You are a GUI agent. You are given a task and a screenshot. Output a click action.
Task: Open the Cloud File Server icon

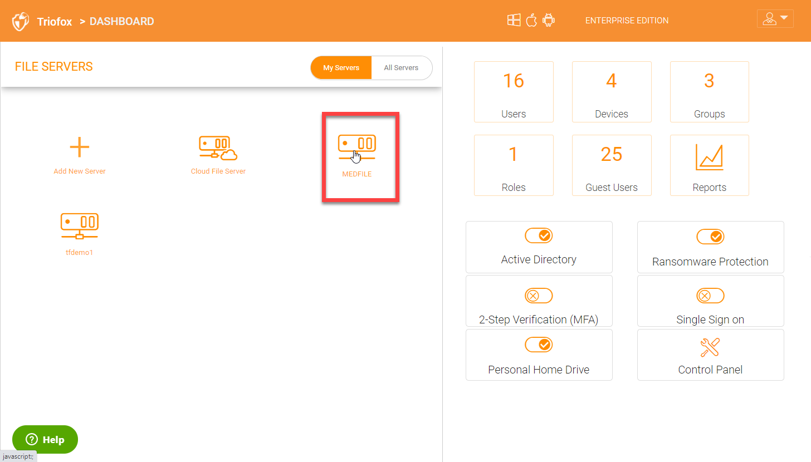click(218, 148)
